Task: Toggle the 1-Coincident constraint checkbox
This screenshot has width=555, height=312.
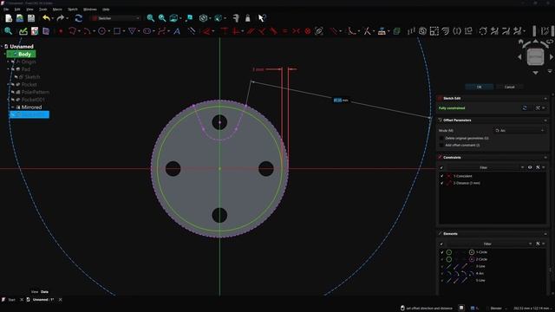Action: pos(441,176)
